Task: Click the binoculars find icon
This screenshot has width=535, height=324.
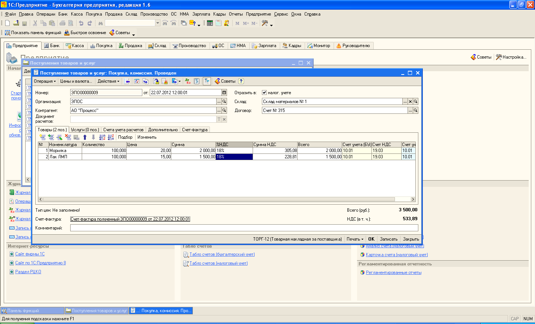Action: click(x=100, y=23)
